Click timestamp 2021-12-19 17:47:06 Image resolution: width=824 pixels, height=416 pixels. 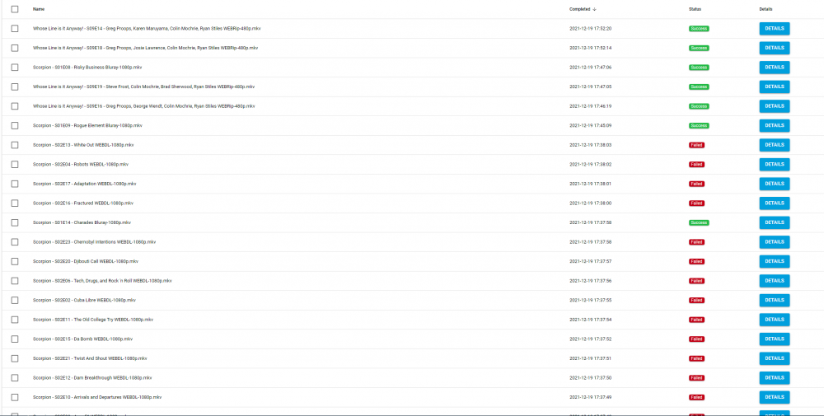click(x=590, y=68)
